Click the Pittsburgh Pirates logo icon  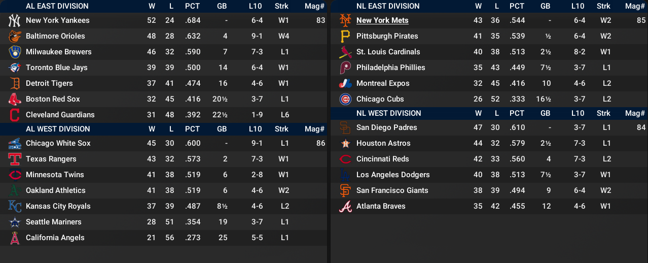345,37
